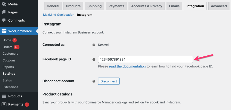231x110 pixels.
Task: Click the WooCommerce logo icon
Action: [x=4, y=31]
